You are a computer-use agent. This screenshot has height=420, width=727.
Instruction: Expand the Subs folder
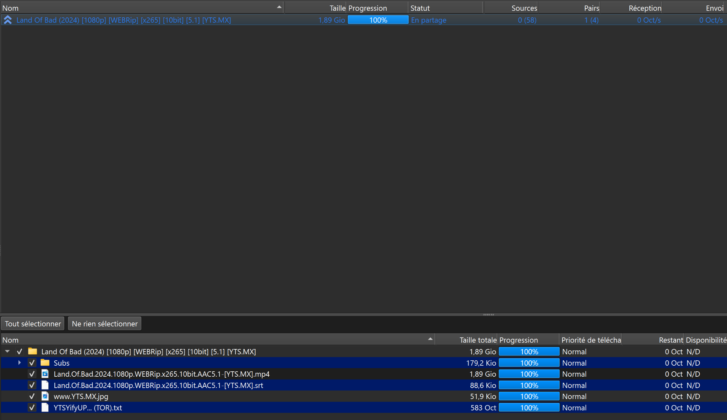tap(20, 363)
